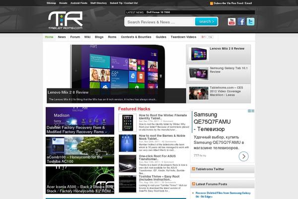
Task: Click the RSS icon next to Tabletroms Twitter
Action: [x=194, y=169]
